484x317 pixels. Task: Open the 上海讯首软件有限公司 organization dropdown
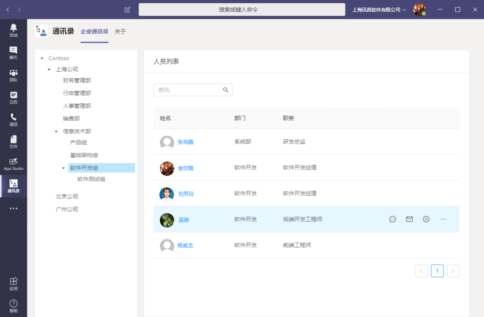pyautogui.click(x=379, y=10)
